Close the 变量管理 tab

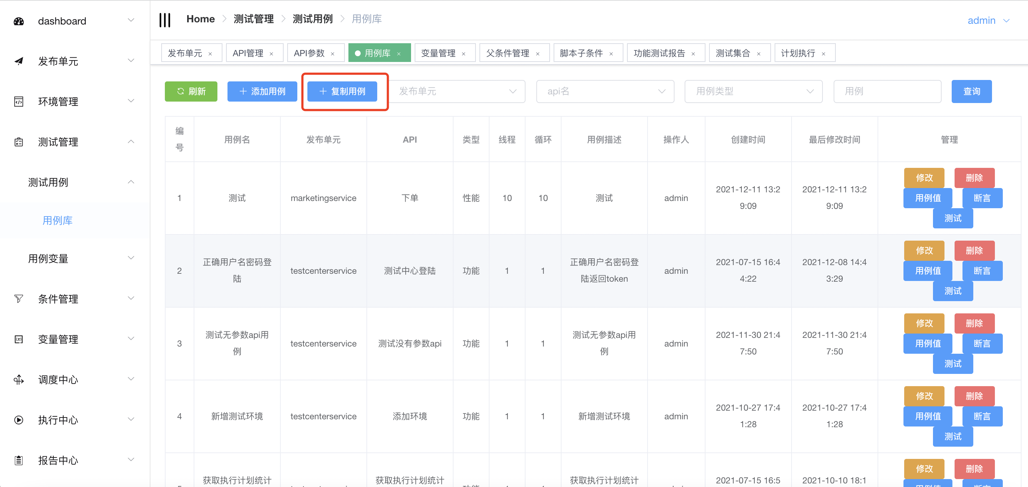[464, 54]
